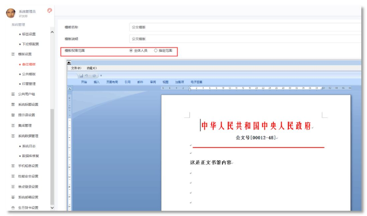Image resolution: width=367 pixels, height=216 pixels.
Task: Click the sidebar scroll up arrow
Action: [x=52, y=32]
